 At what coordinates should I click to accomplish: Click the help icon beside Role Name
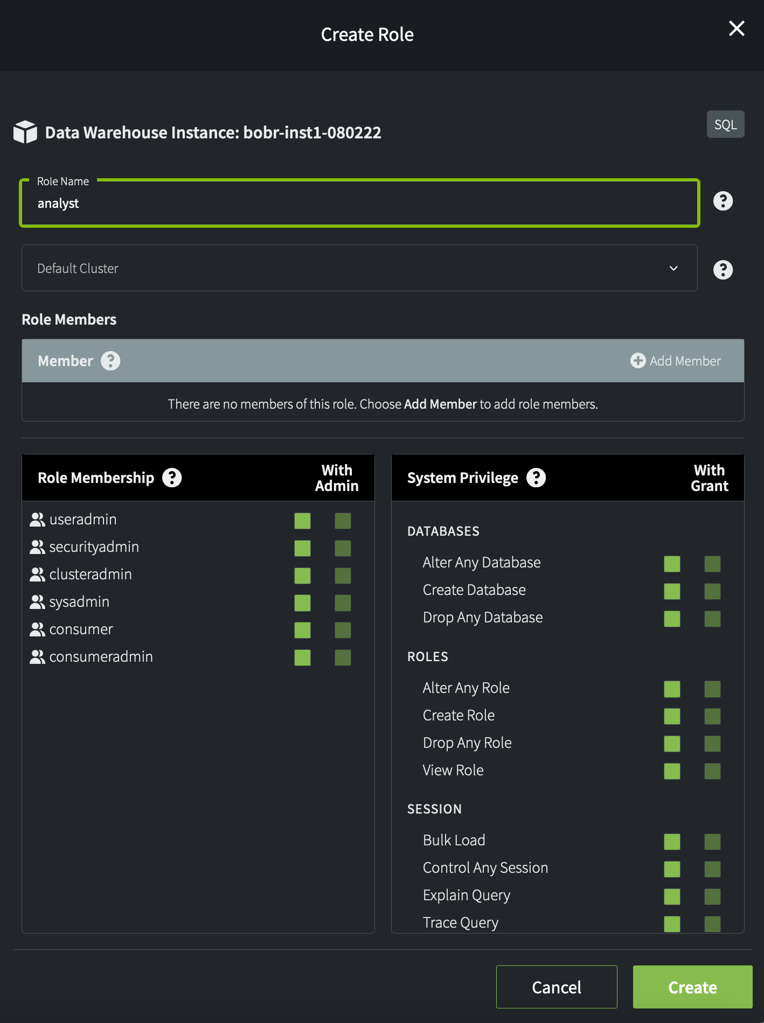pos(723,201)
